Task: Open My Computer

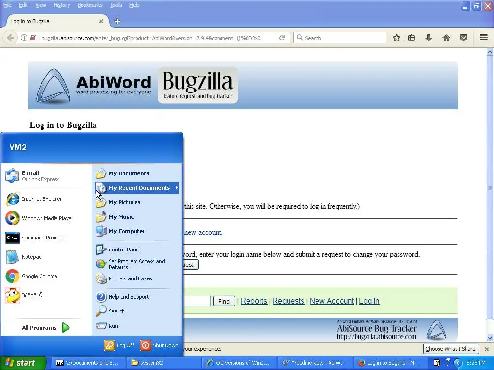Action: [137, 231]
